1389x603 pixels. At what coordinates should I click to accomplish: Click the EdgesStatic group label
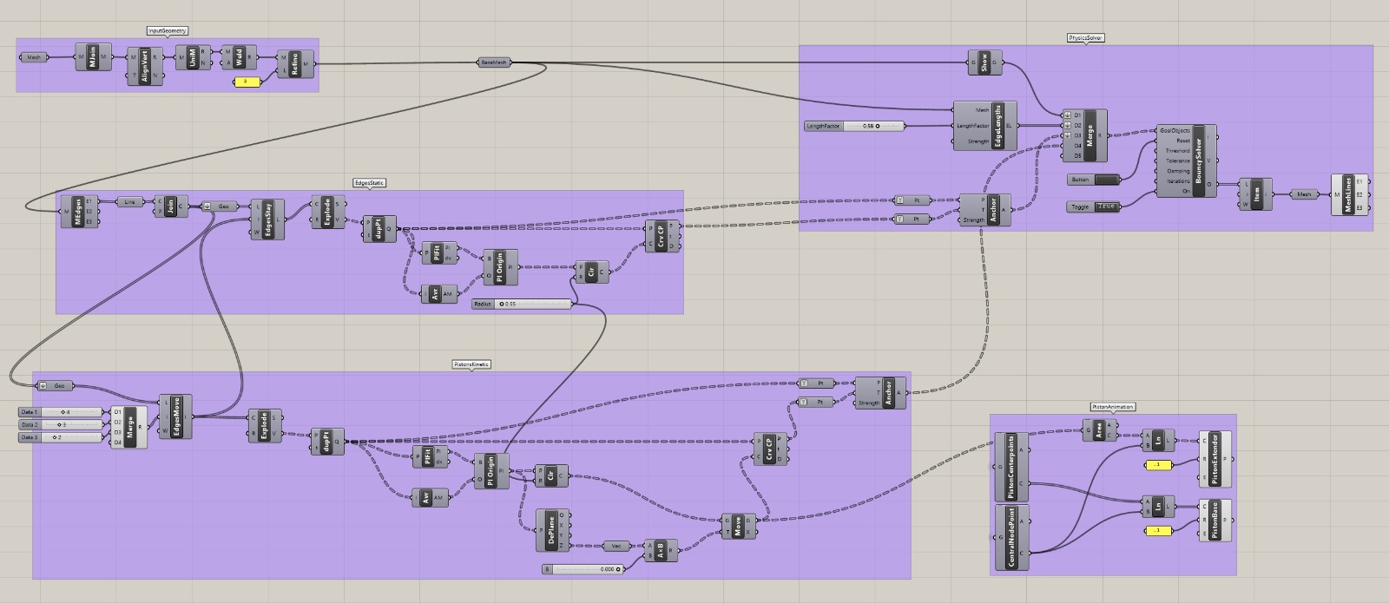(369, 183)
